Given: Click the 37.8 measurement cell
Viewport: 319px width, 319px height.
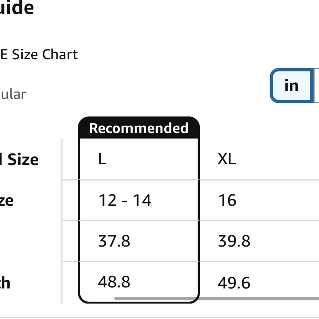Looking at the screenshot, I should pos(114,241).
